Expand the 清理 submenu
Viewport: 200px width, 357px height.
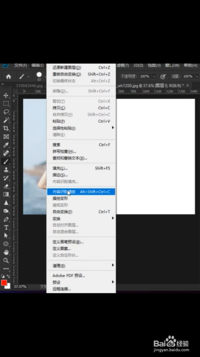[x=113, y=265]
